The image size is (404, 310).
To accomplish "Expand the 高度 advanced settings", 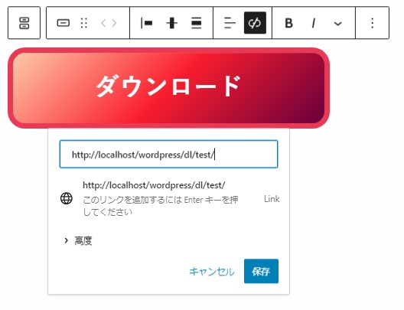I will pos(78,240).
